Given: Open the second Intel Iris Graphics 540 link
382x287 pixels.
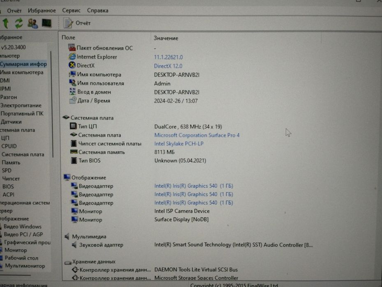Looking at the screenshot, I should [194, 194].
